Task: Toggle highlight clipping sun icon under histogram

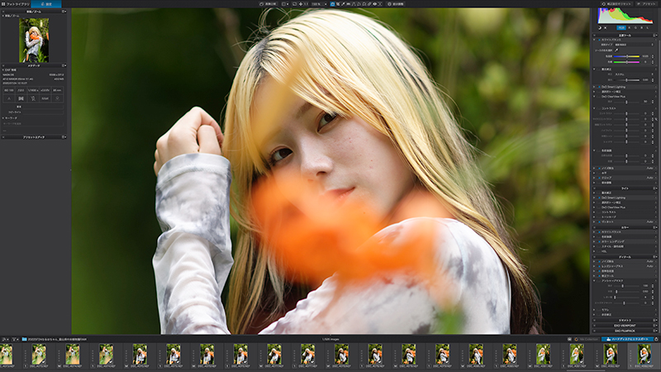Action: pyautogui.click(x=606, y=28)
